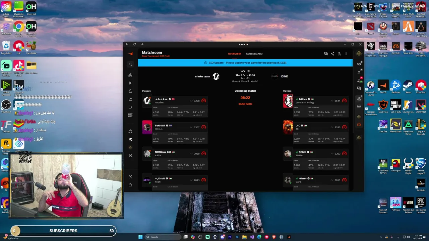429x241 pixels.
Task: Click the share icon in Matchroom header
Action: click(x=332, y=54)
